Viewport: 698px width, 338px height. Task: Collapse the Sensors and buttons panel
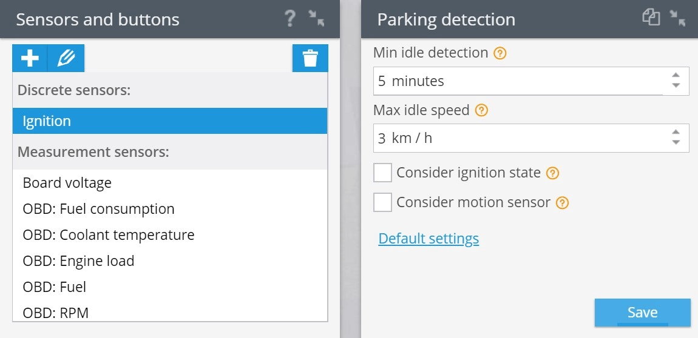pyautogui.click(x=316, y=19)
